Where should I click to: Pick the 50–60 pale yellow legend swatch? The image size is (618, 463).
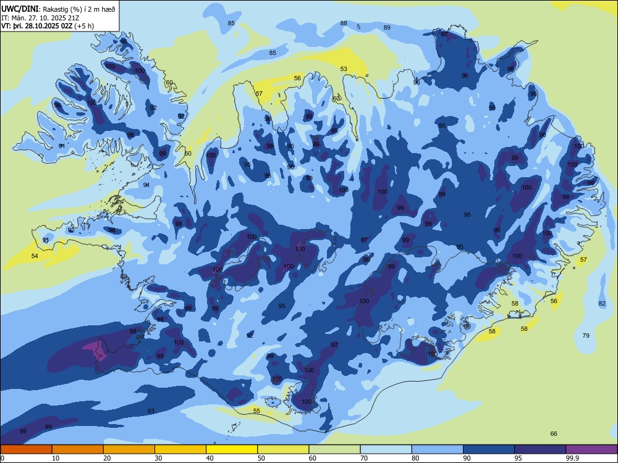point(283,449)
